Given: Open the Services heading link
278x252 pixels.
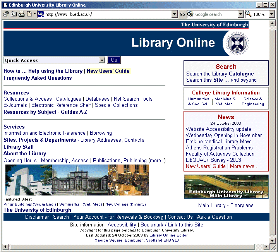Looking at the screenshot, I should point(14,127).
